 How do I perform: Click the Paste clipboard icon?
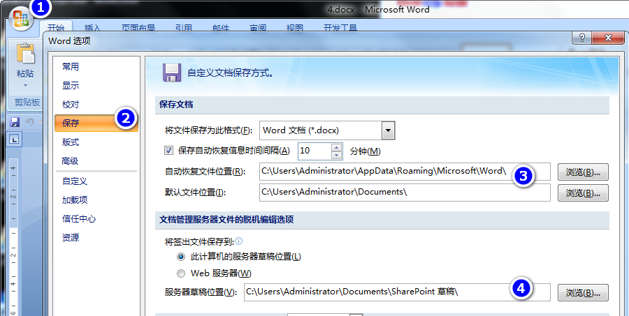pos(25,53)
